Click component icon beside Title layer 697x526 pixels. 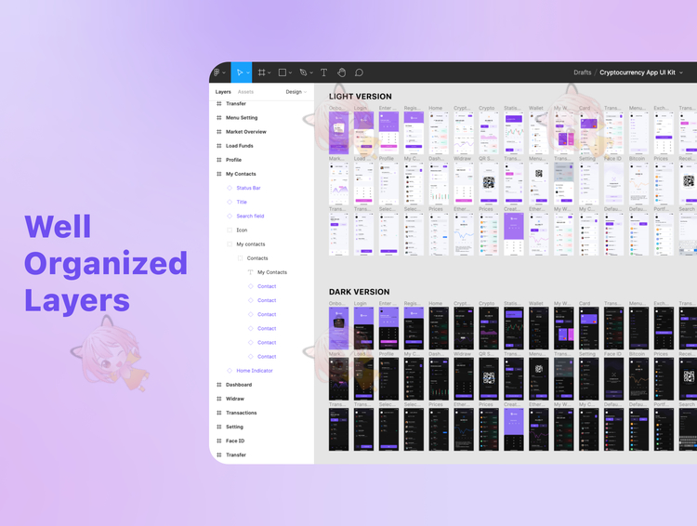[230, 202]
